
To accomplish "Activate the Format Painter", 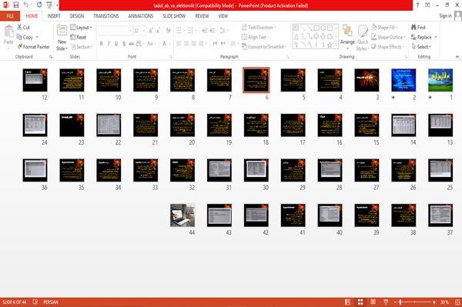I will (33, 46).
